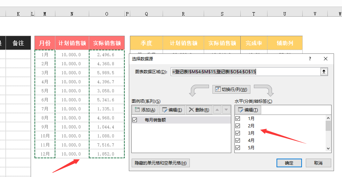Image resolution: width=342 pixels, height=177 pixels.
Task: Select column header R
Action: (x=183, y=14)
